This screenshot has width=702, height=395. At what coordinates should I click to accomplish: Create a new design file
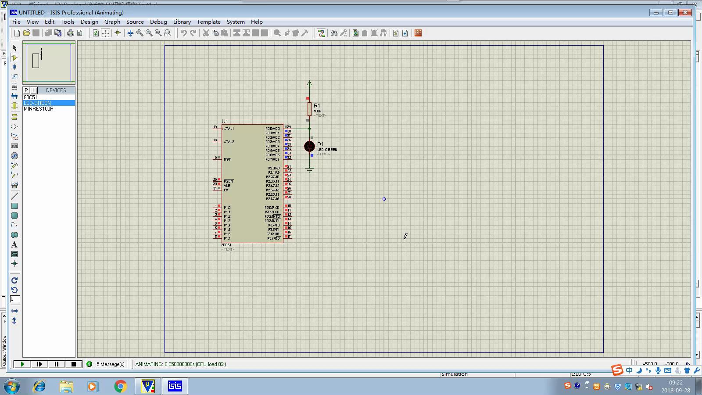click(17, 33)
